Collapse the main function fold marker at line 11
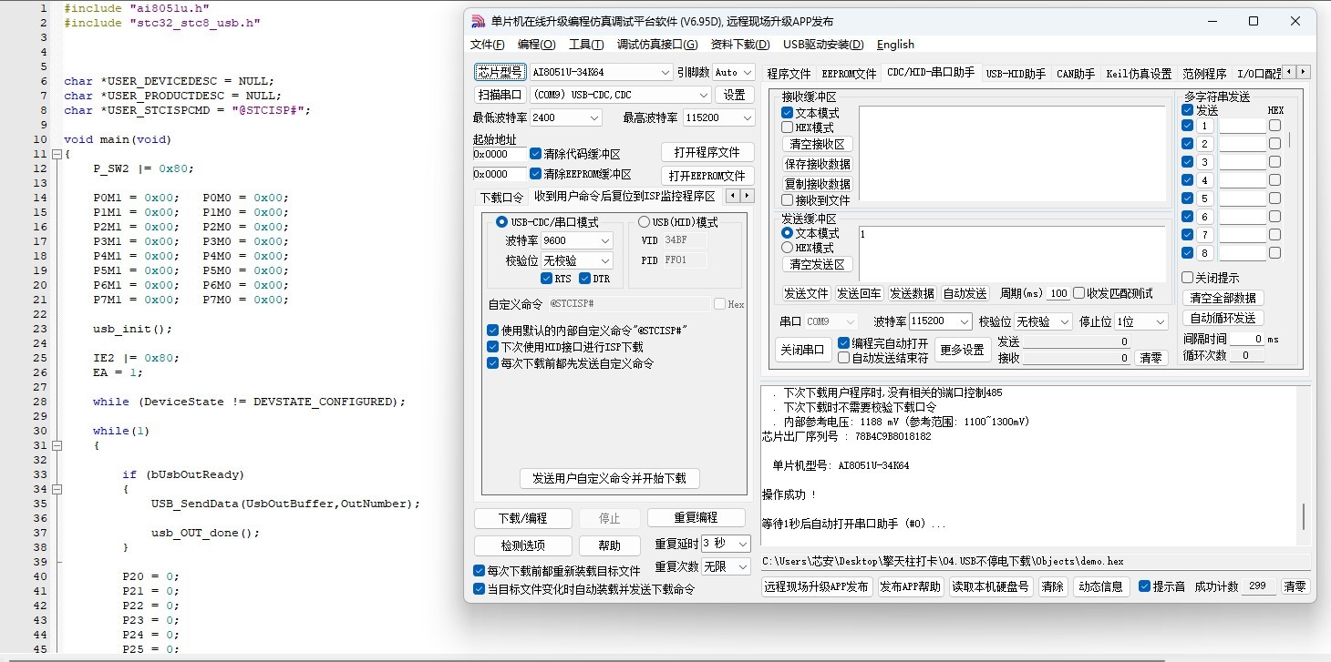The width and height of the screenshot is (1331, 662). 56,154
